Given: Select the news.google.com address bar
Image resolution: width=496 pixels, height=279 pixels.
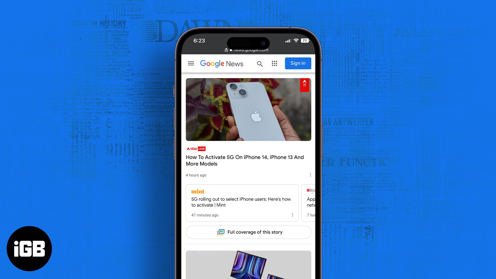Looking at the screenshot, I should tap(248, 50).
